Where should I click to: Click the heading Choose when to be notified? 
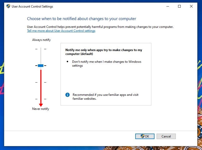pos(82,19)
